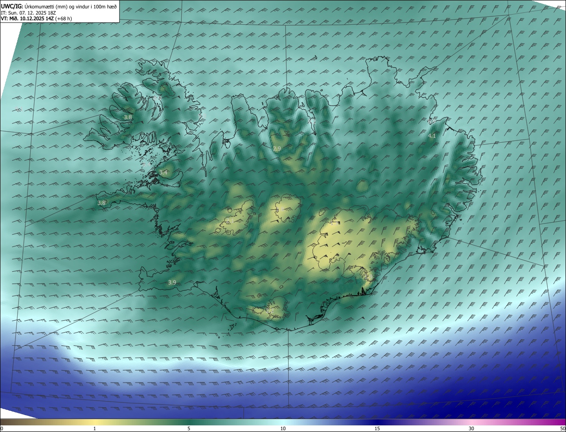Pick the pale yellow color on the legend bar

click(95, 422)
